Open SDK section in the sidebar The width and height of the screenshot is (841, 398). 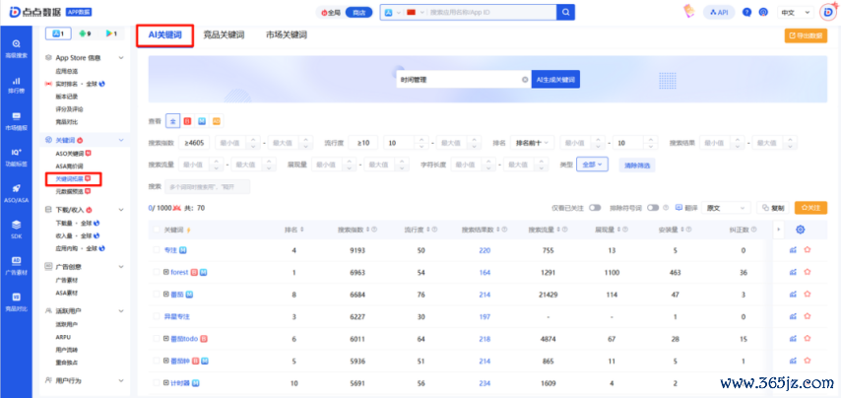[x=17, y=229]
